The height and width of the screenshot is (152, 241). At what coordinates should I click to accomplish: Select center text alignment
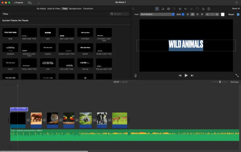click(x=192, y=14)
